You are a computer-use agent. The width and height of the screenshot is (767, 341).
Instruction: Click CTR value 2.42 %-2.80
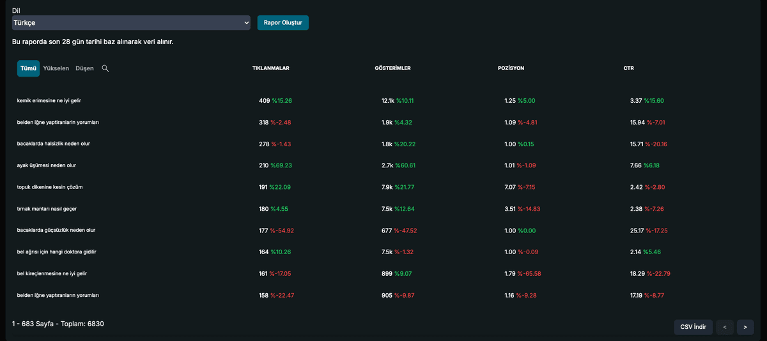(647, 187)
